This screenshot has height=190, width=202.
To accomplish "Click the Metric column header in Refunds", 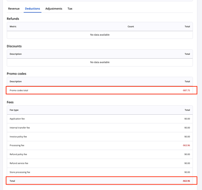I will (13, 26).
